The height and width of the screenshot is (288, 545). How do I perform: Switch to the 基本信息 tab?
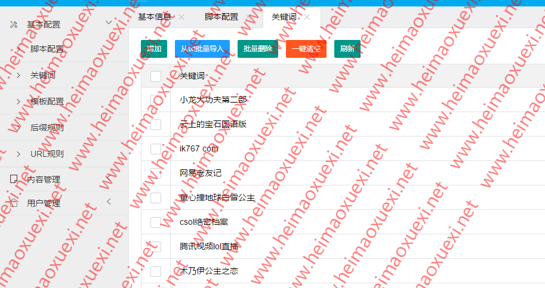point(154,17)
